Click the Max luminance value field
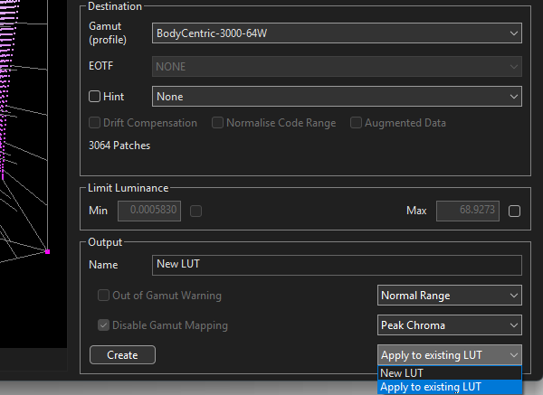This screenshot has height=395, width=543. pyautogui.click(x=468, y=211)
